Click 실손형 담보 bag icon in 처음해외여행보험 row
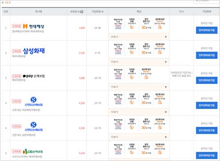Viewport: 220px width, 161px height. tap(160, 102)
